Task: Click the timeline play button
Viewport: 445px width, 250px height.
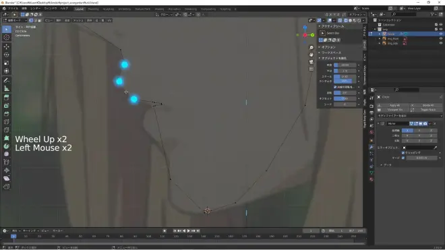Action: [189, 230]
